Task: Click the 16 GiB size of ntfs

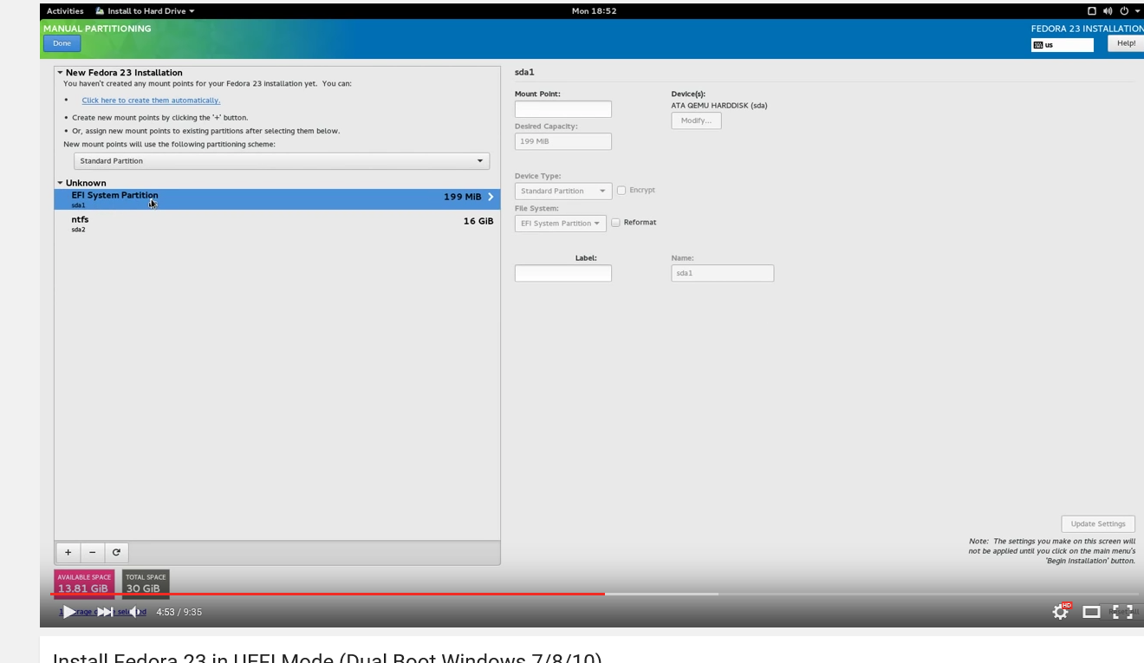Action: [x=478, y=221]
